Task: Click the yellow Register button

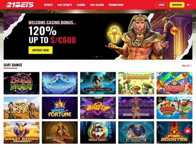Action: tap(177, 5)
